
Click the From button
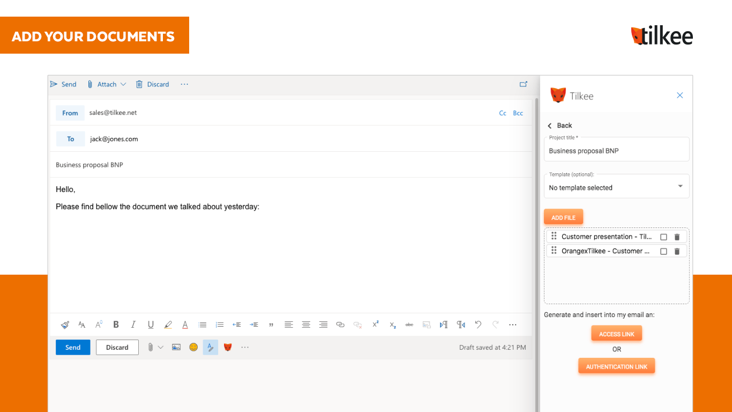pyautogui.click(x=70, y=113)
